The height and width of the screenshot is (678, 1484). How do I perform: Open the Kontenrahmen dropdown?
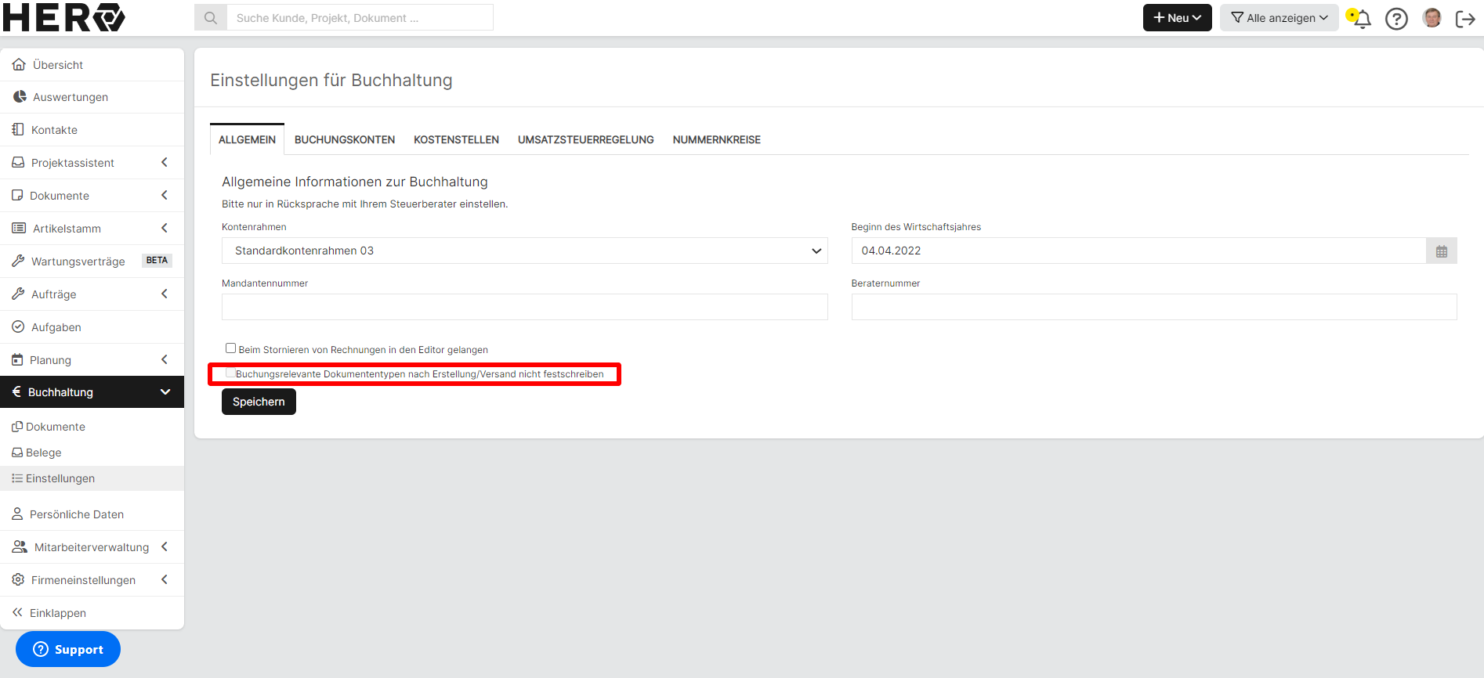point(525,251)
